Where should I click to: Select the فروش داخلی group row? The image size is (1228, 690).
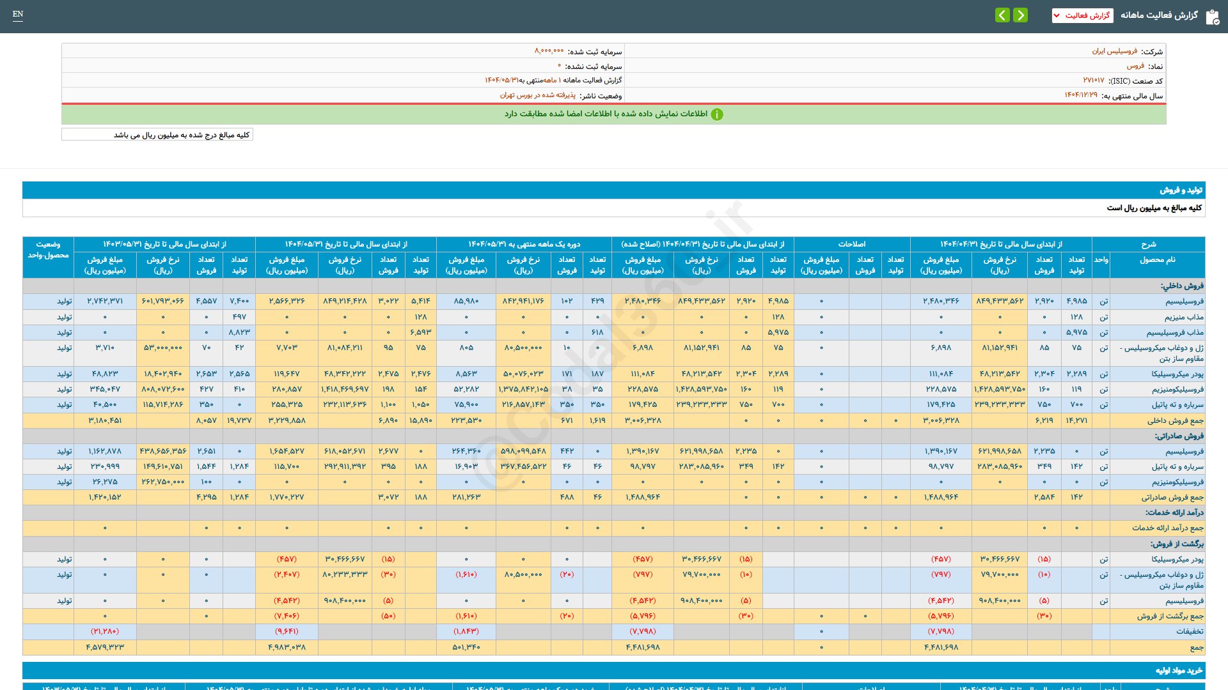pos(1182,286)
